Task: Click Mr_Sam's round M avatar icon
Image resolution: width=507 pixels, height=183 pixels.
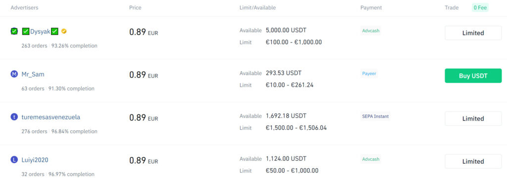Action: pos(14,74)
